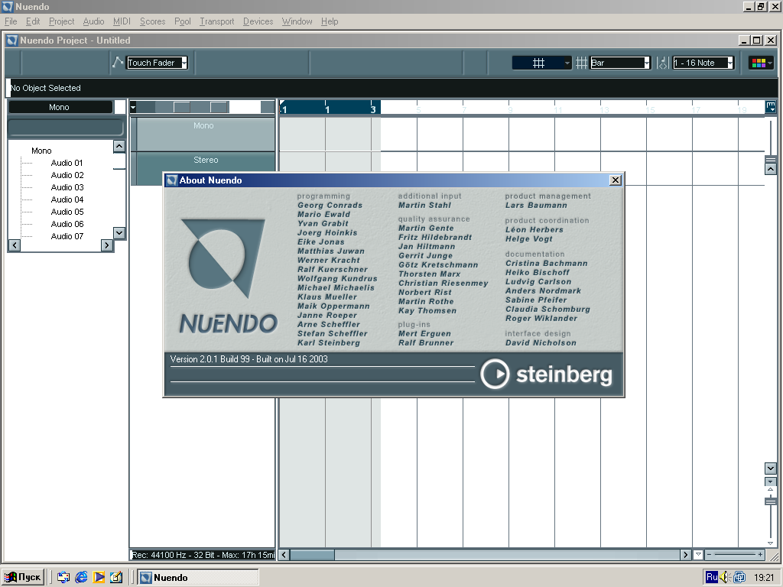The height and width of the screenshot is (587, 783).
Task: Click the Mono track name in inspector
Action: tap(60, 107)
